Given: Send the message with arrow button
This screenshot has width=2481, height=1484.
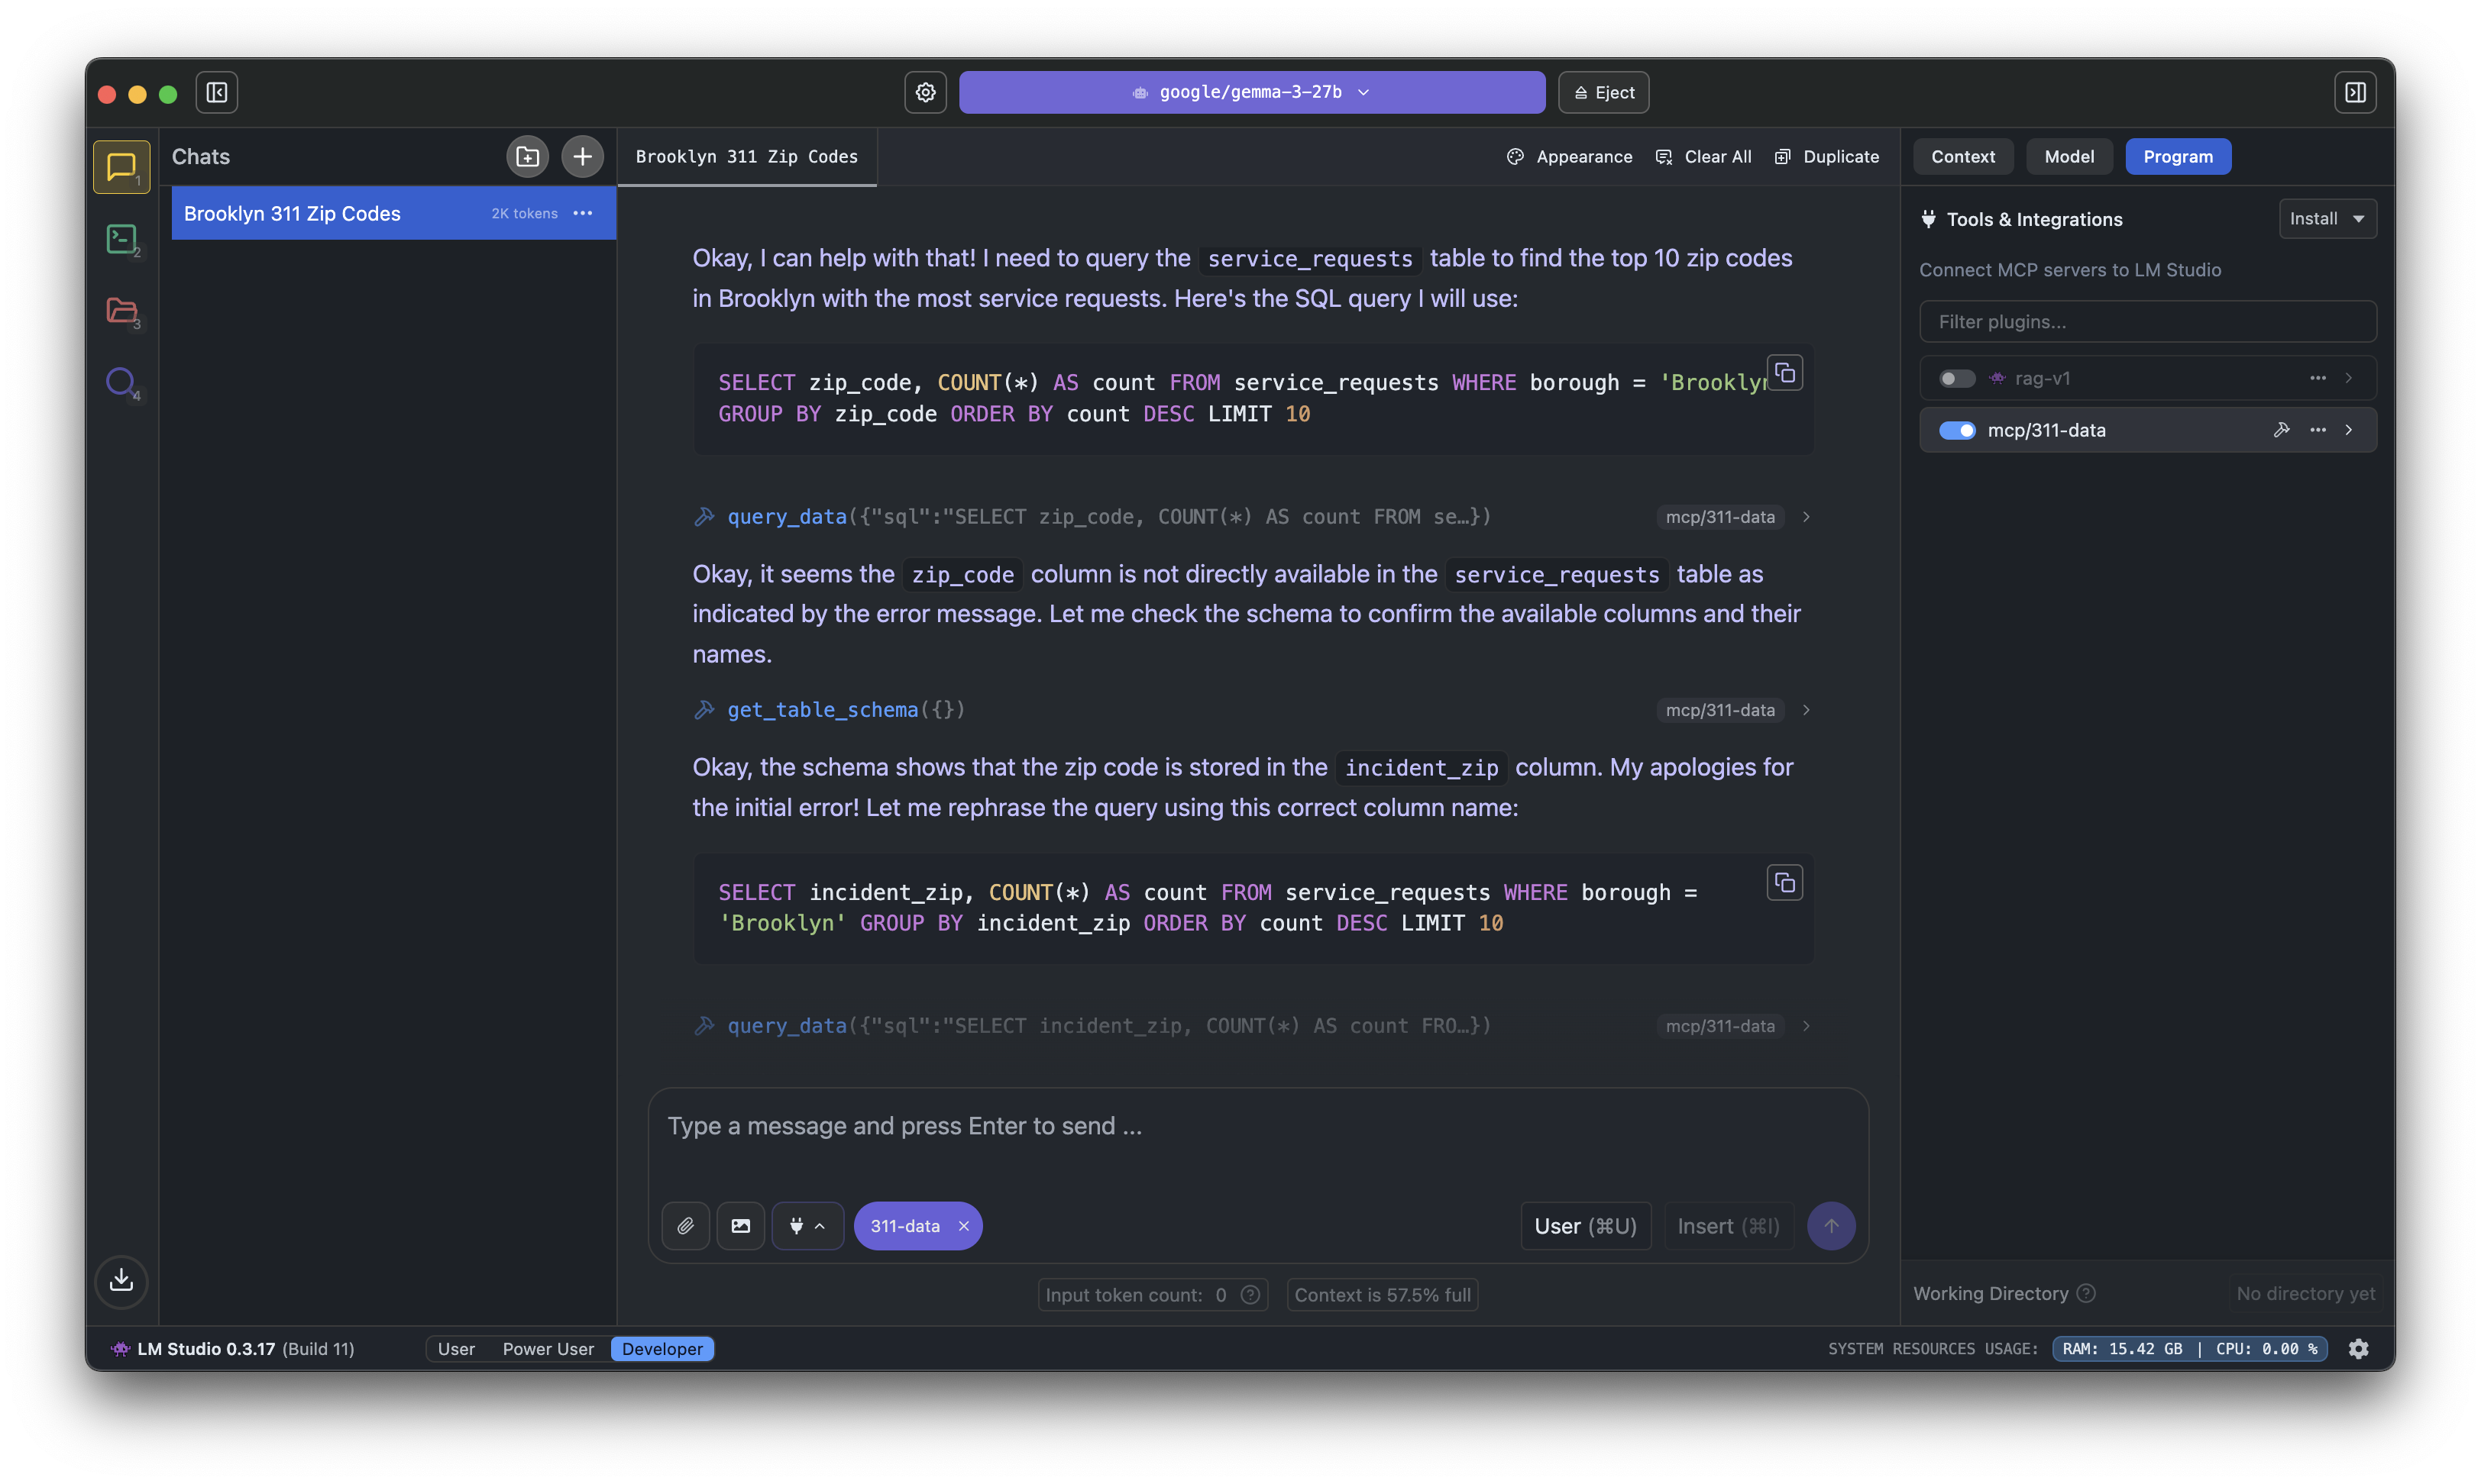Looking at the screenshot, I should [1831, 1226].
